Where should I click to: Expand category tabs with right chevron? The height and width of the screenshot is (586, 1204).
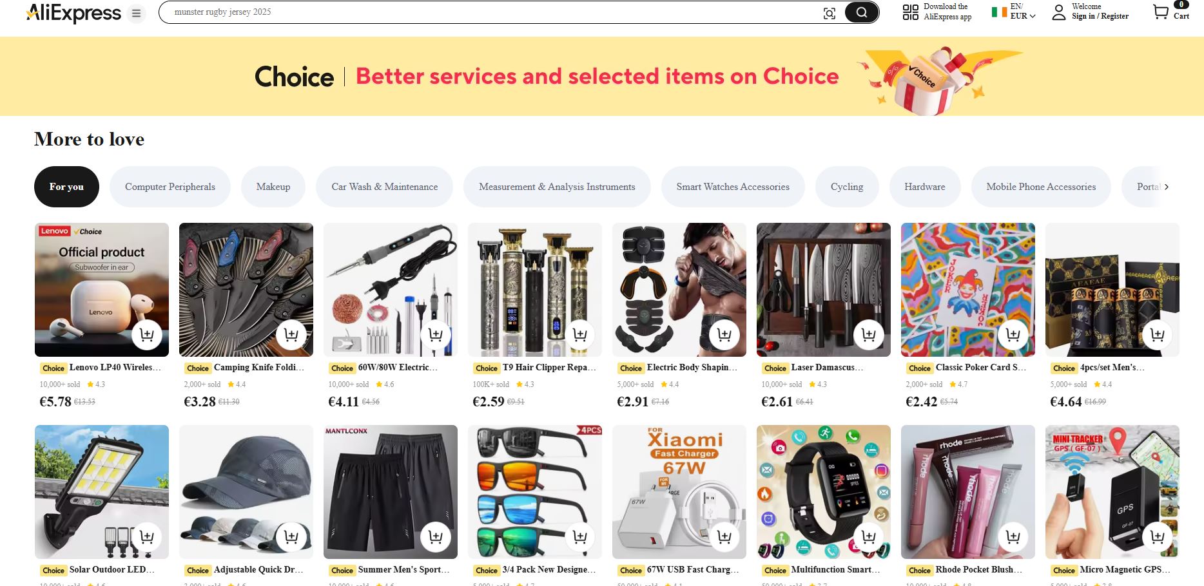1167,187
